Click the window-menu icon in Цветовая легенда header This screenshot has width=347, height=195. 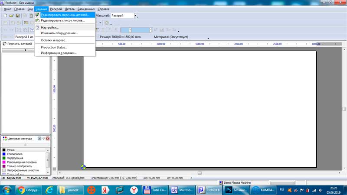(39, 138)
